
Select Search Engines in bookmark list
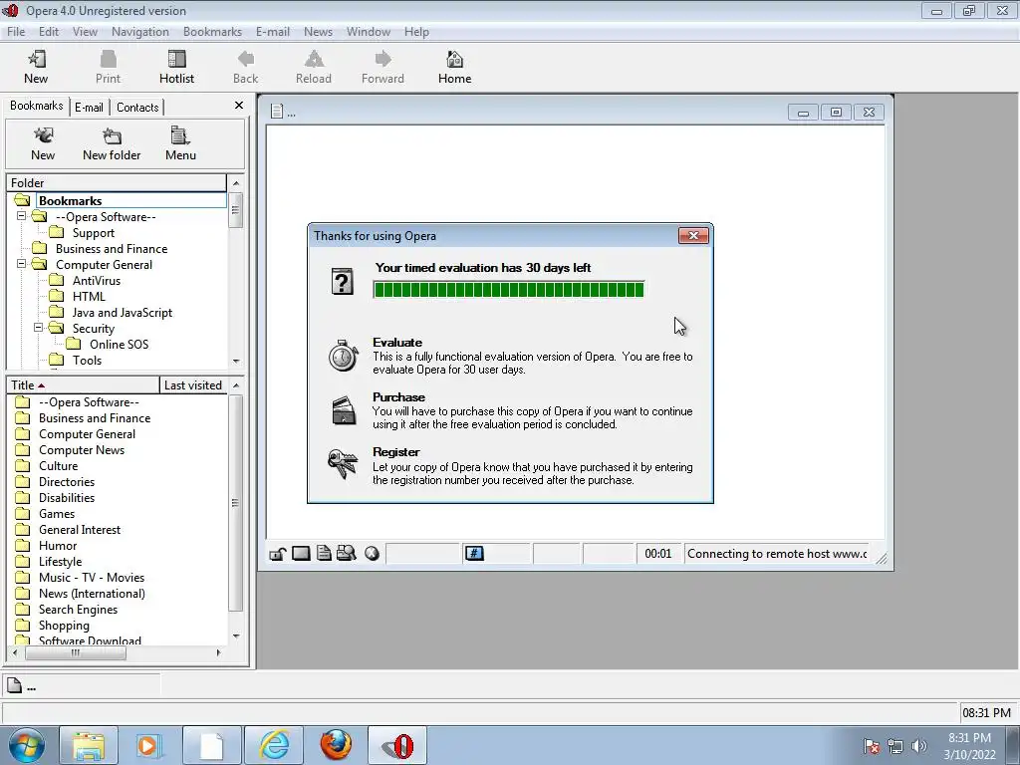(x=78, y=610)
